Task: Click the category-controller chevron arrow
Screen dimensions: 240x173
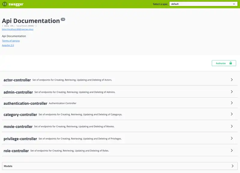Action: coord(232,114)
